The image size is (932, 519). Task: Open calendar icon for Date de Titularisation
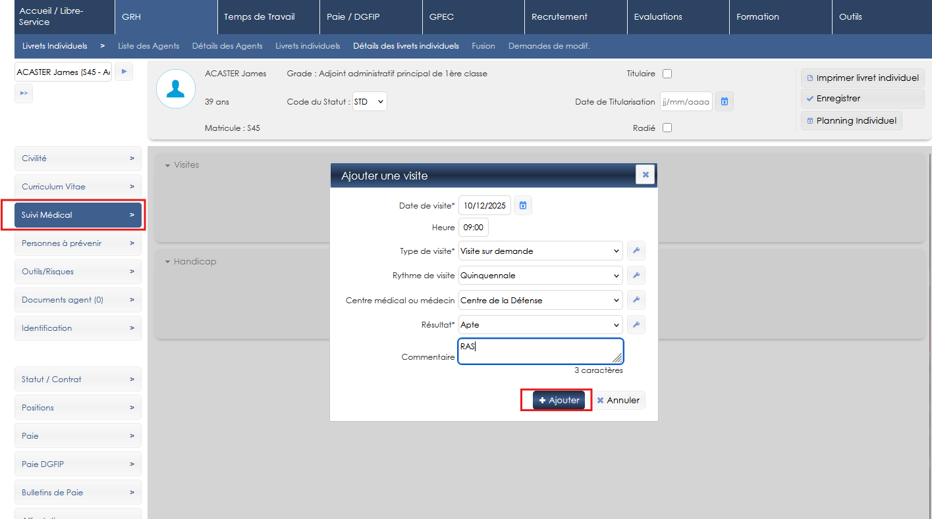(724, 102)
